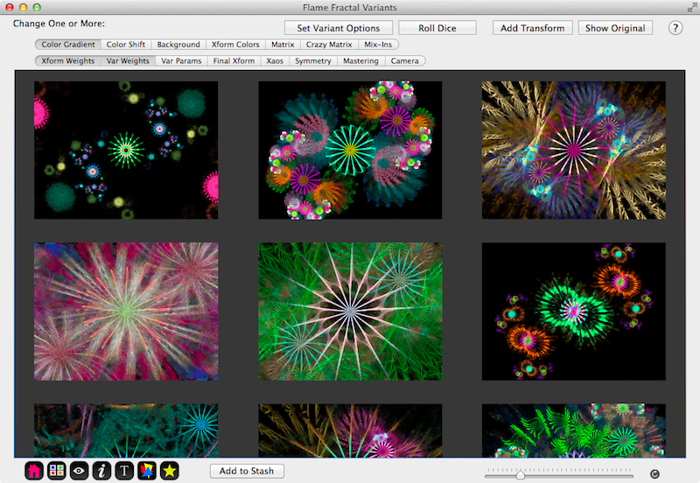Click the 'T' text icon
This screenshot has width=700, height=483.
pos(124,471)
